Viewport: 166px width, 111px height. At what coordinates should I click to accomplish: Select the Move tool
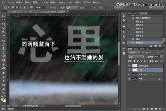click(x=3, y=16)
